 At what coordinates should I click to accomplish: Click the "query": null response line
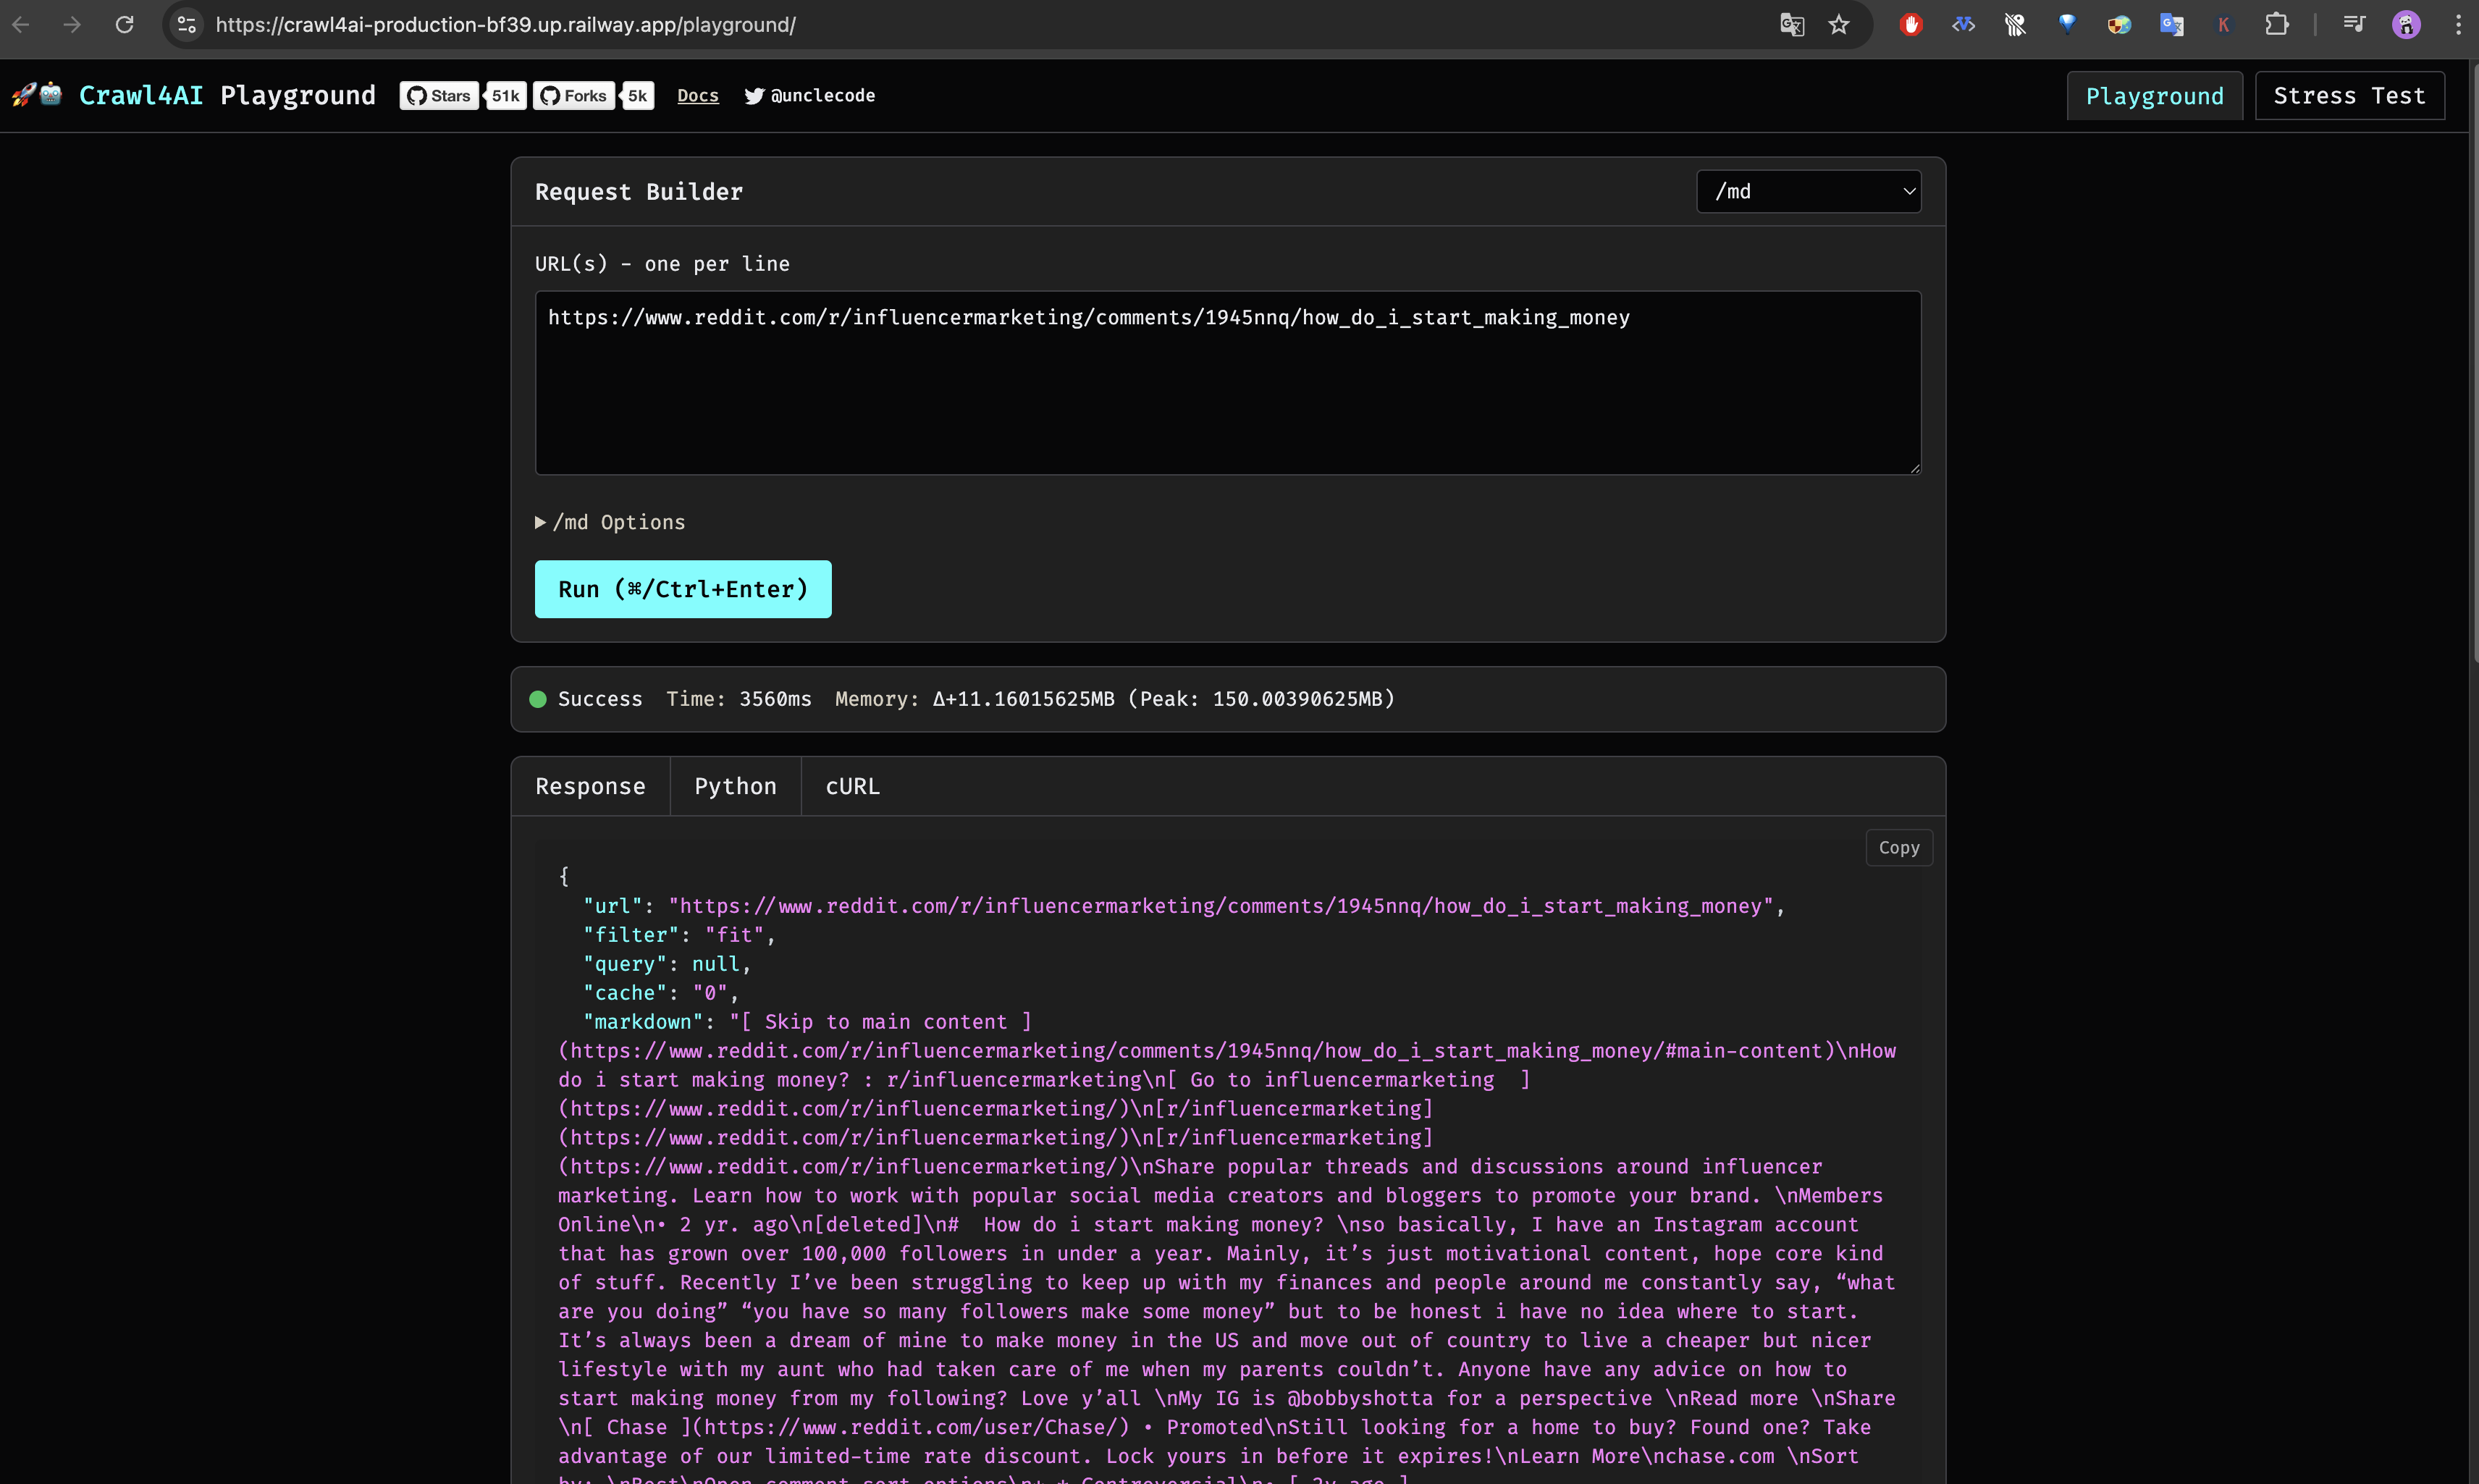tap(667, 963)
